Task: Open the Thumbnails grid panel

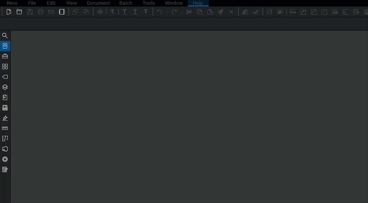Action: click(x=5, y=66)
